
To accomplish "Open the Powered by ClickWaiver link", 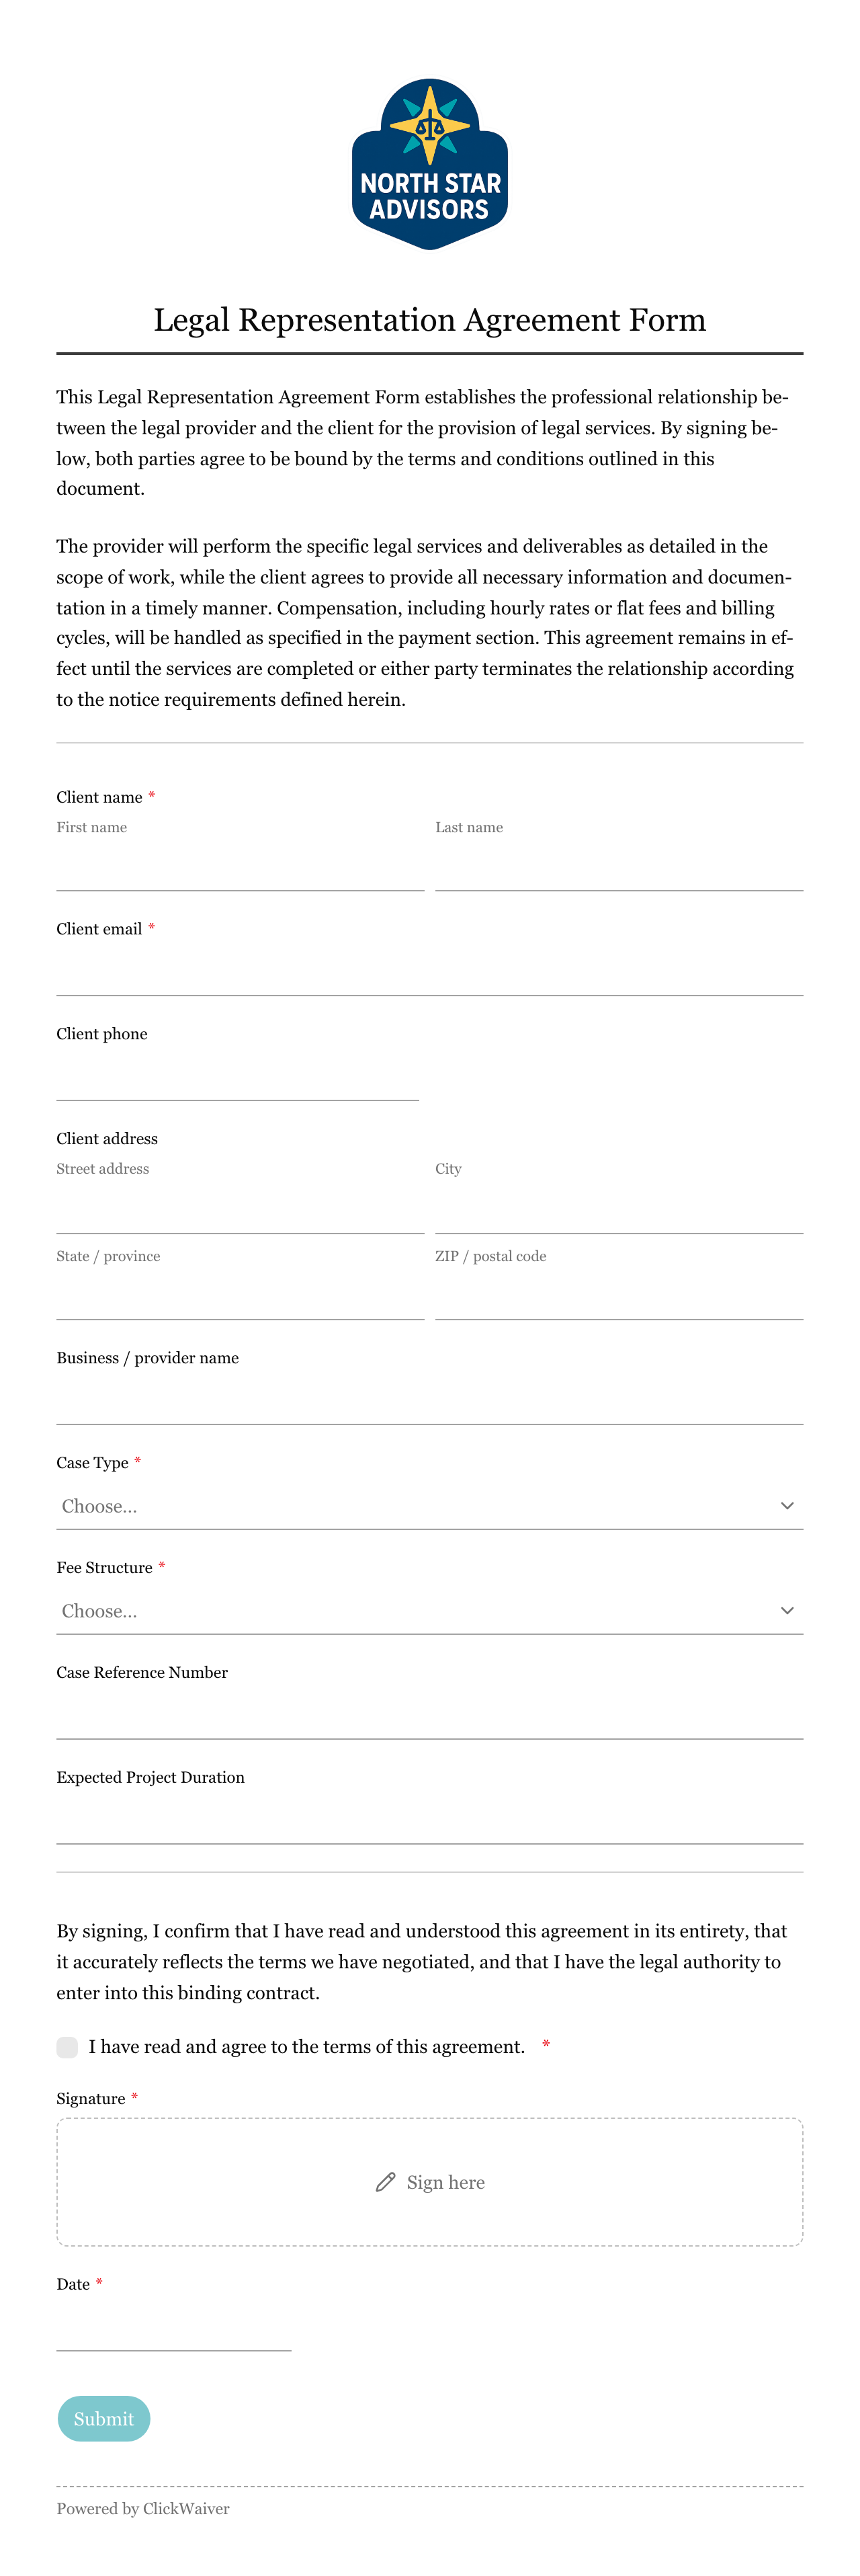I will coord(143,2509).
